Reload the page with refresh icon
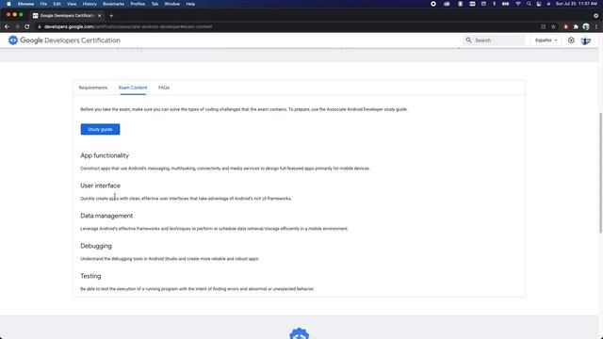The image size is (603, 339). pos(27,27)
